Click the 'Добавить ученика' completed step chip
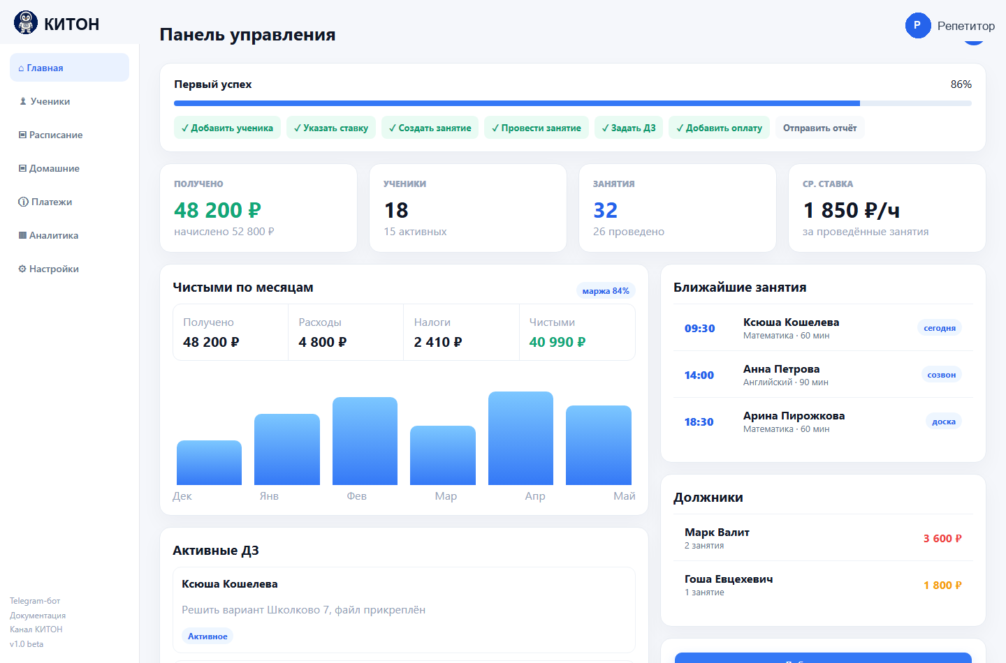1006x663 pixels. click(227, 128)
